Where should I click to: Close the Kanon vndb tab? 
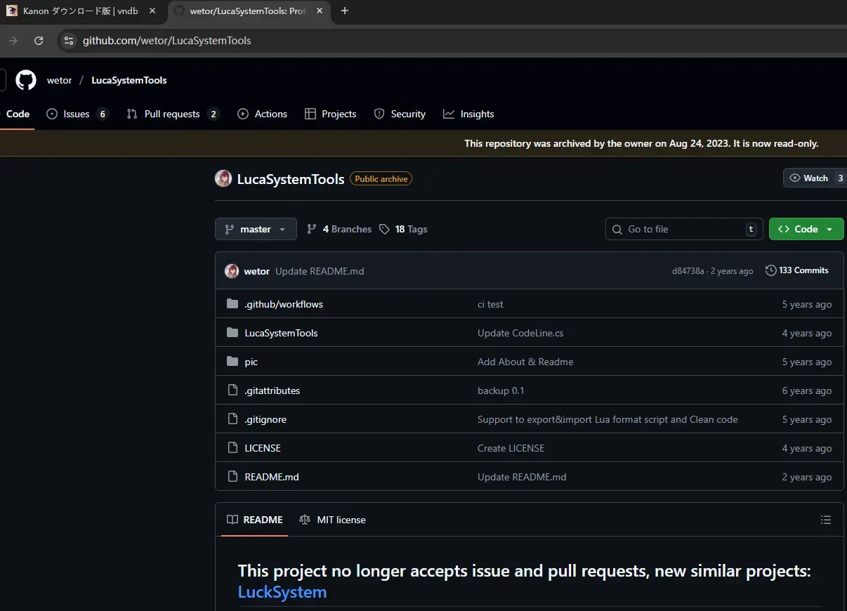tap(152, 11)
